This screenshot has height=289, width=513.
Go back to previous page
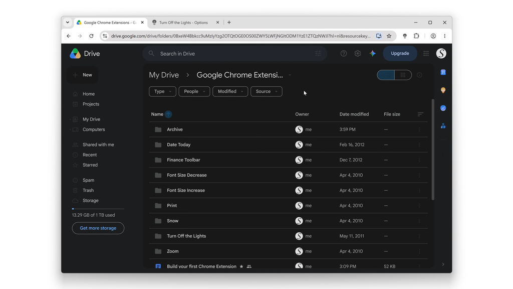(68, 36)
